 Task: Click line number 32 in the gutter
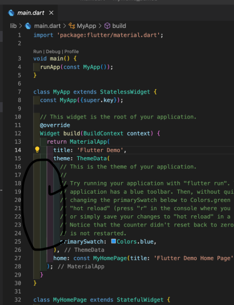point(18,300)
